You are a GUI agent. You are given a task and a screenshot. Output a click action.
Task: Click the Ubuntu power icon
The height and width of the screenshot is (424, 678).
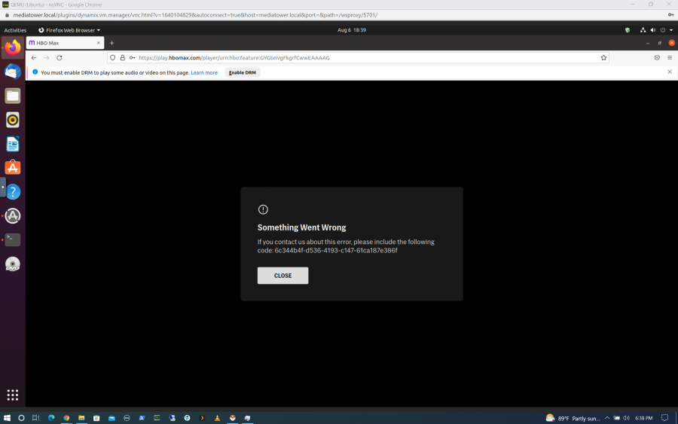[662, 30]
